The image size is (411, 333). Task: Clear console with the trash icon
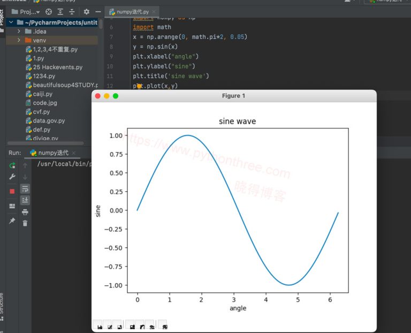(x=25, y=223)
